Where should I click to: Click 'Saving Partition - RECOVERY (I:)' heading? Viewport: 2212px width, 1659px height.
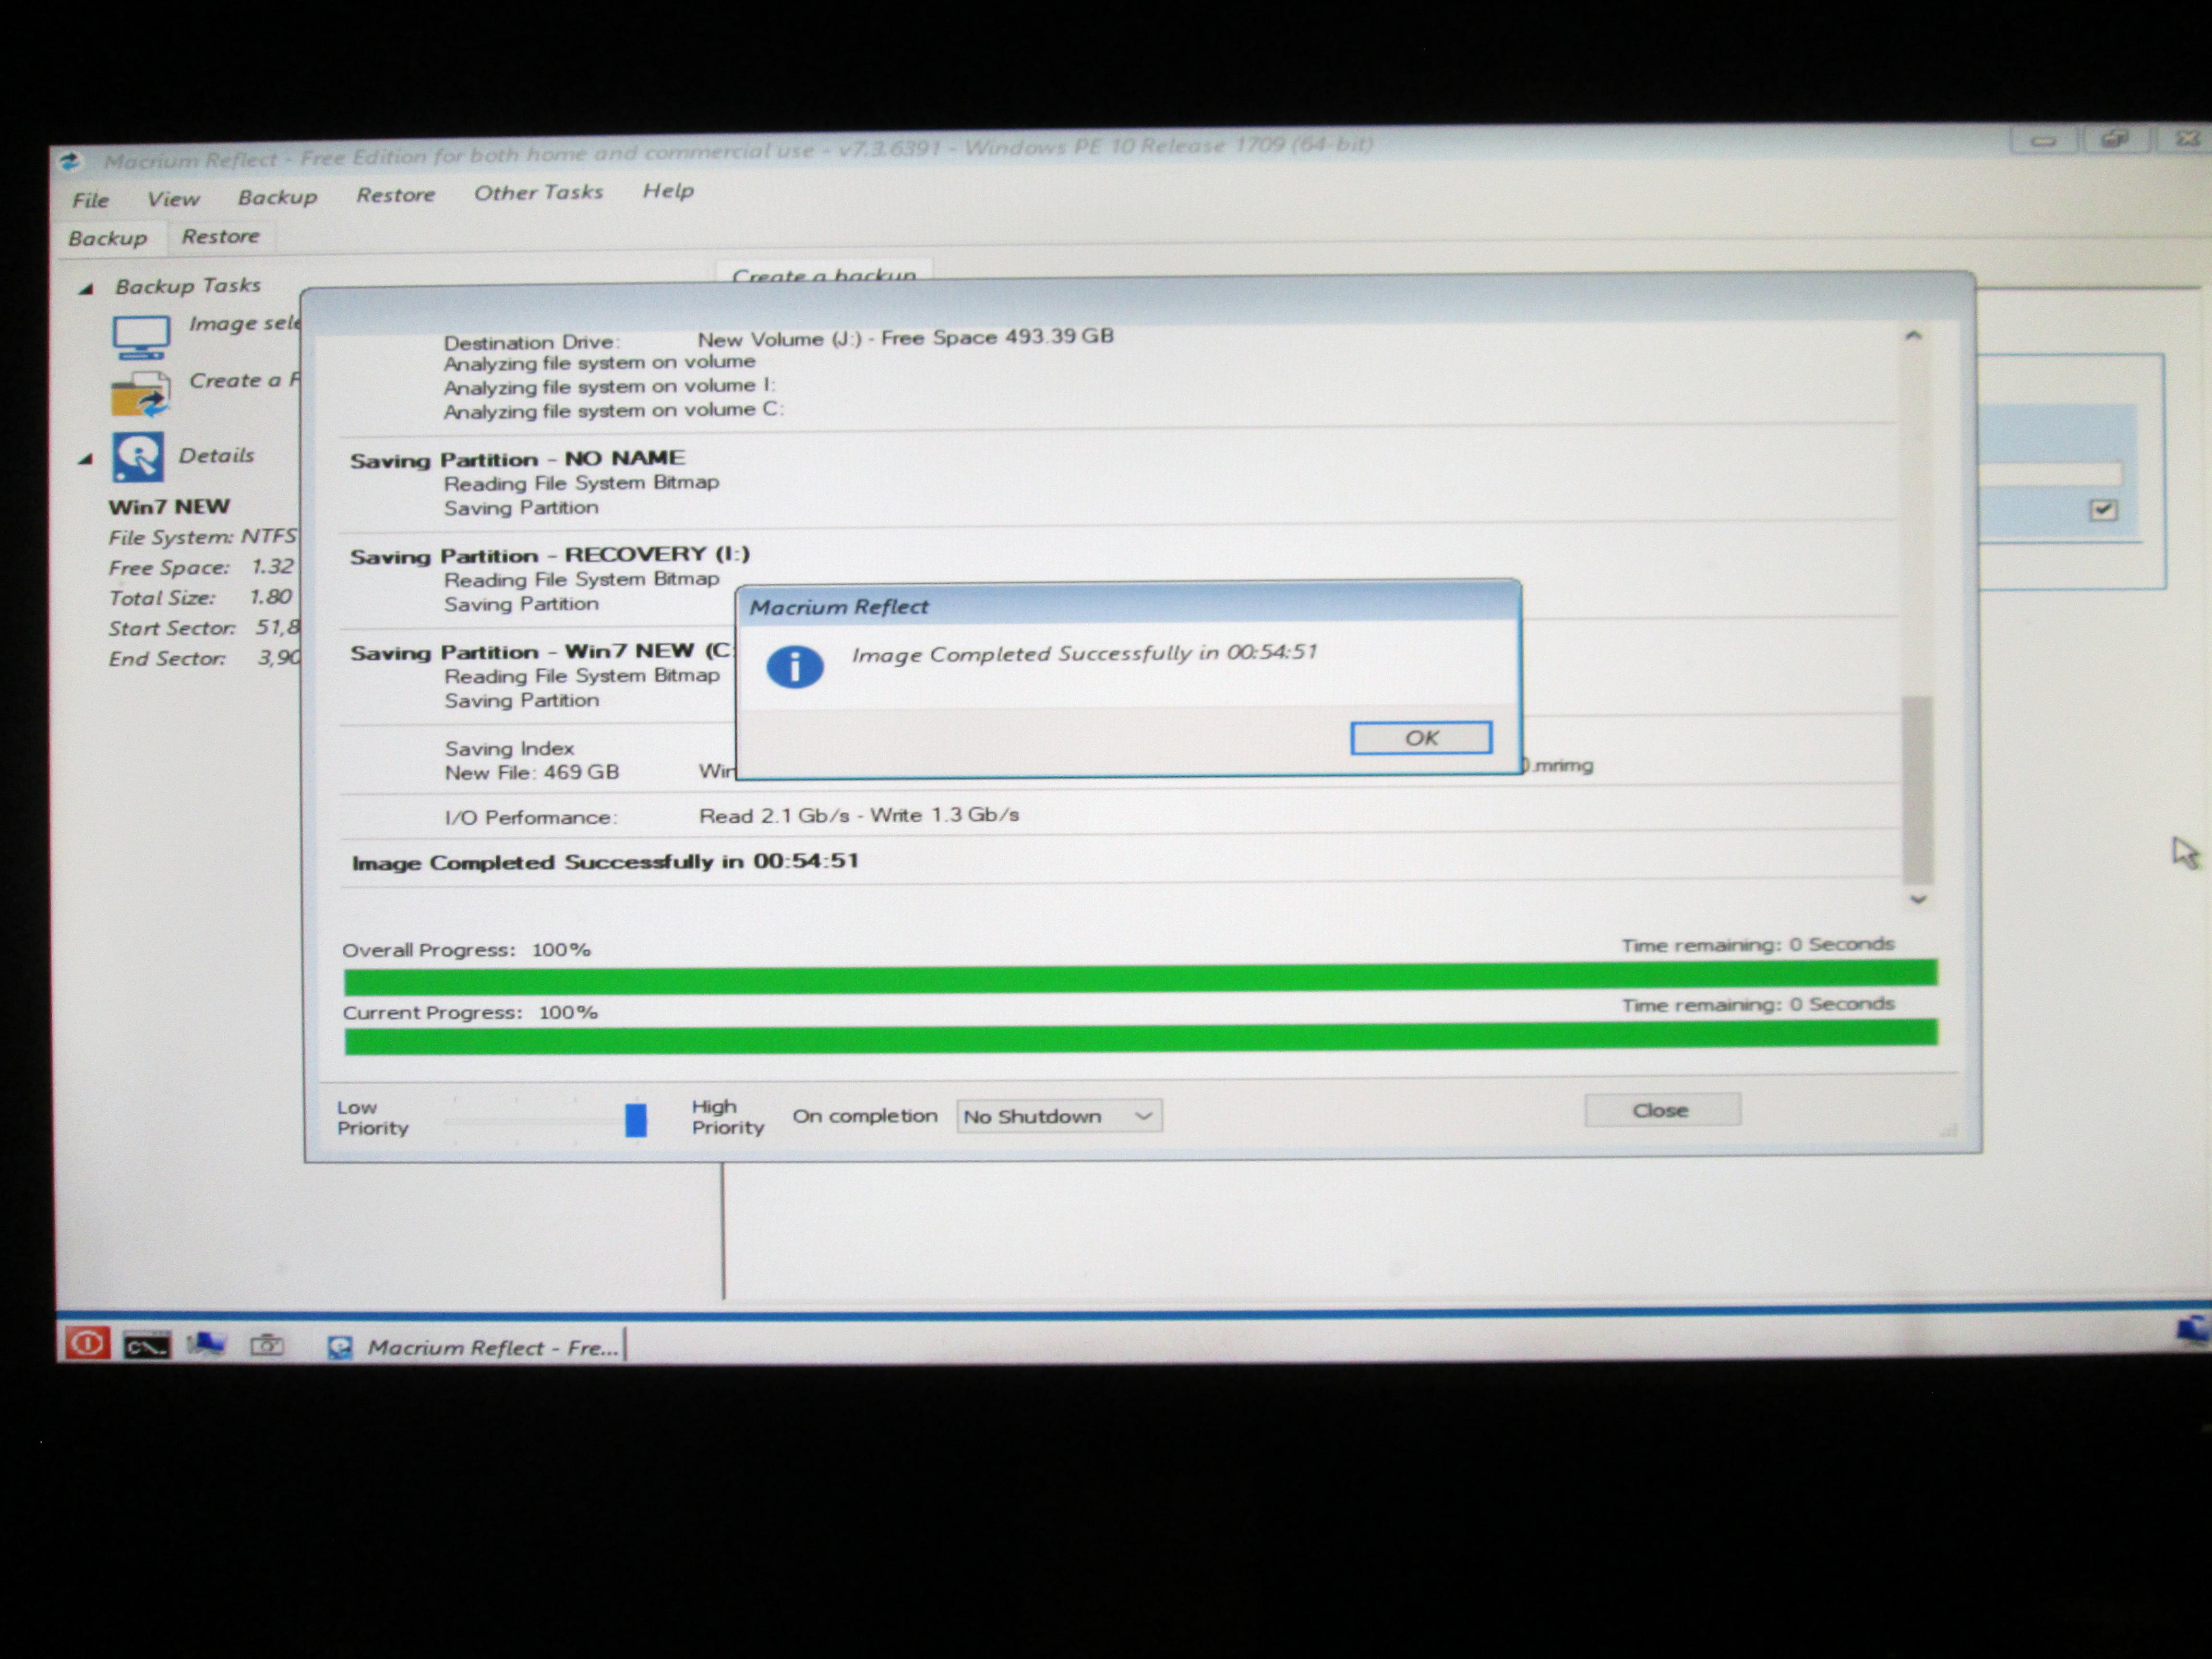pos(549,555)
